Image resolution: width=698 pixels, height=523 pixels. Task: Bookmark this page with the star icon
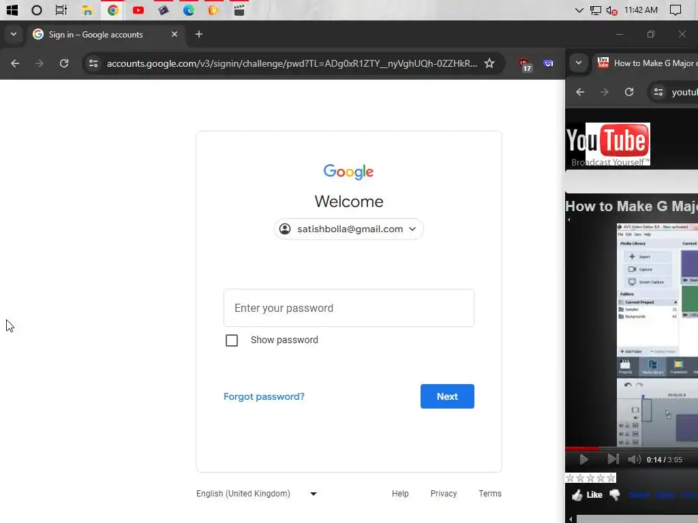(489, 63)
